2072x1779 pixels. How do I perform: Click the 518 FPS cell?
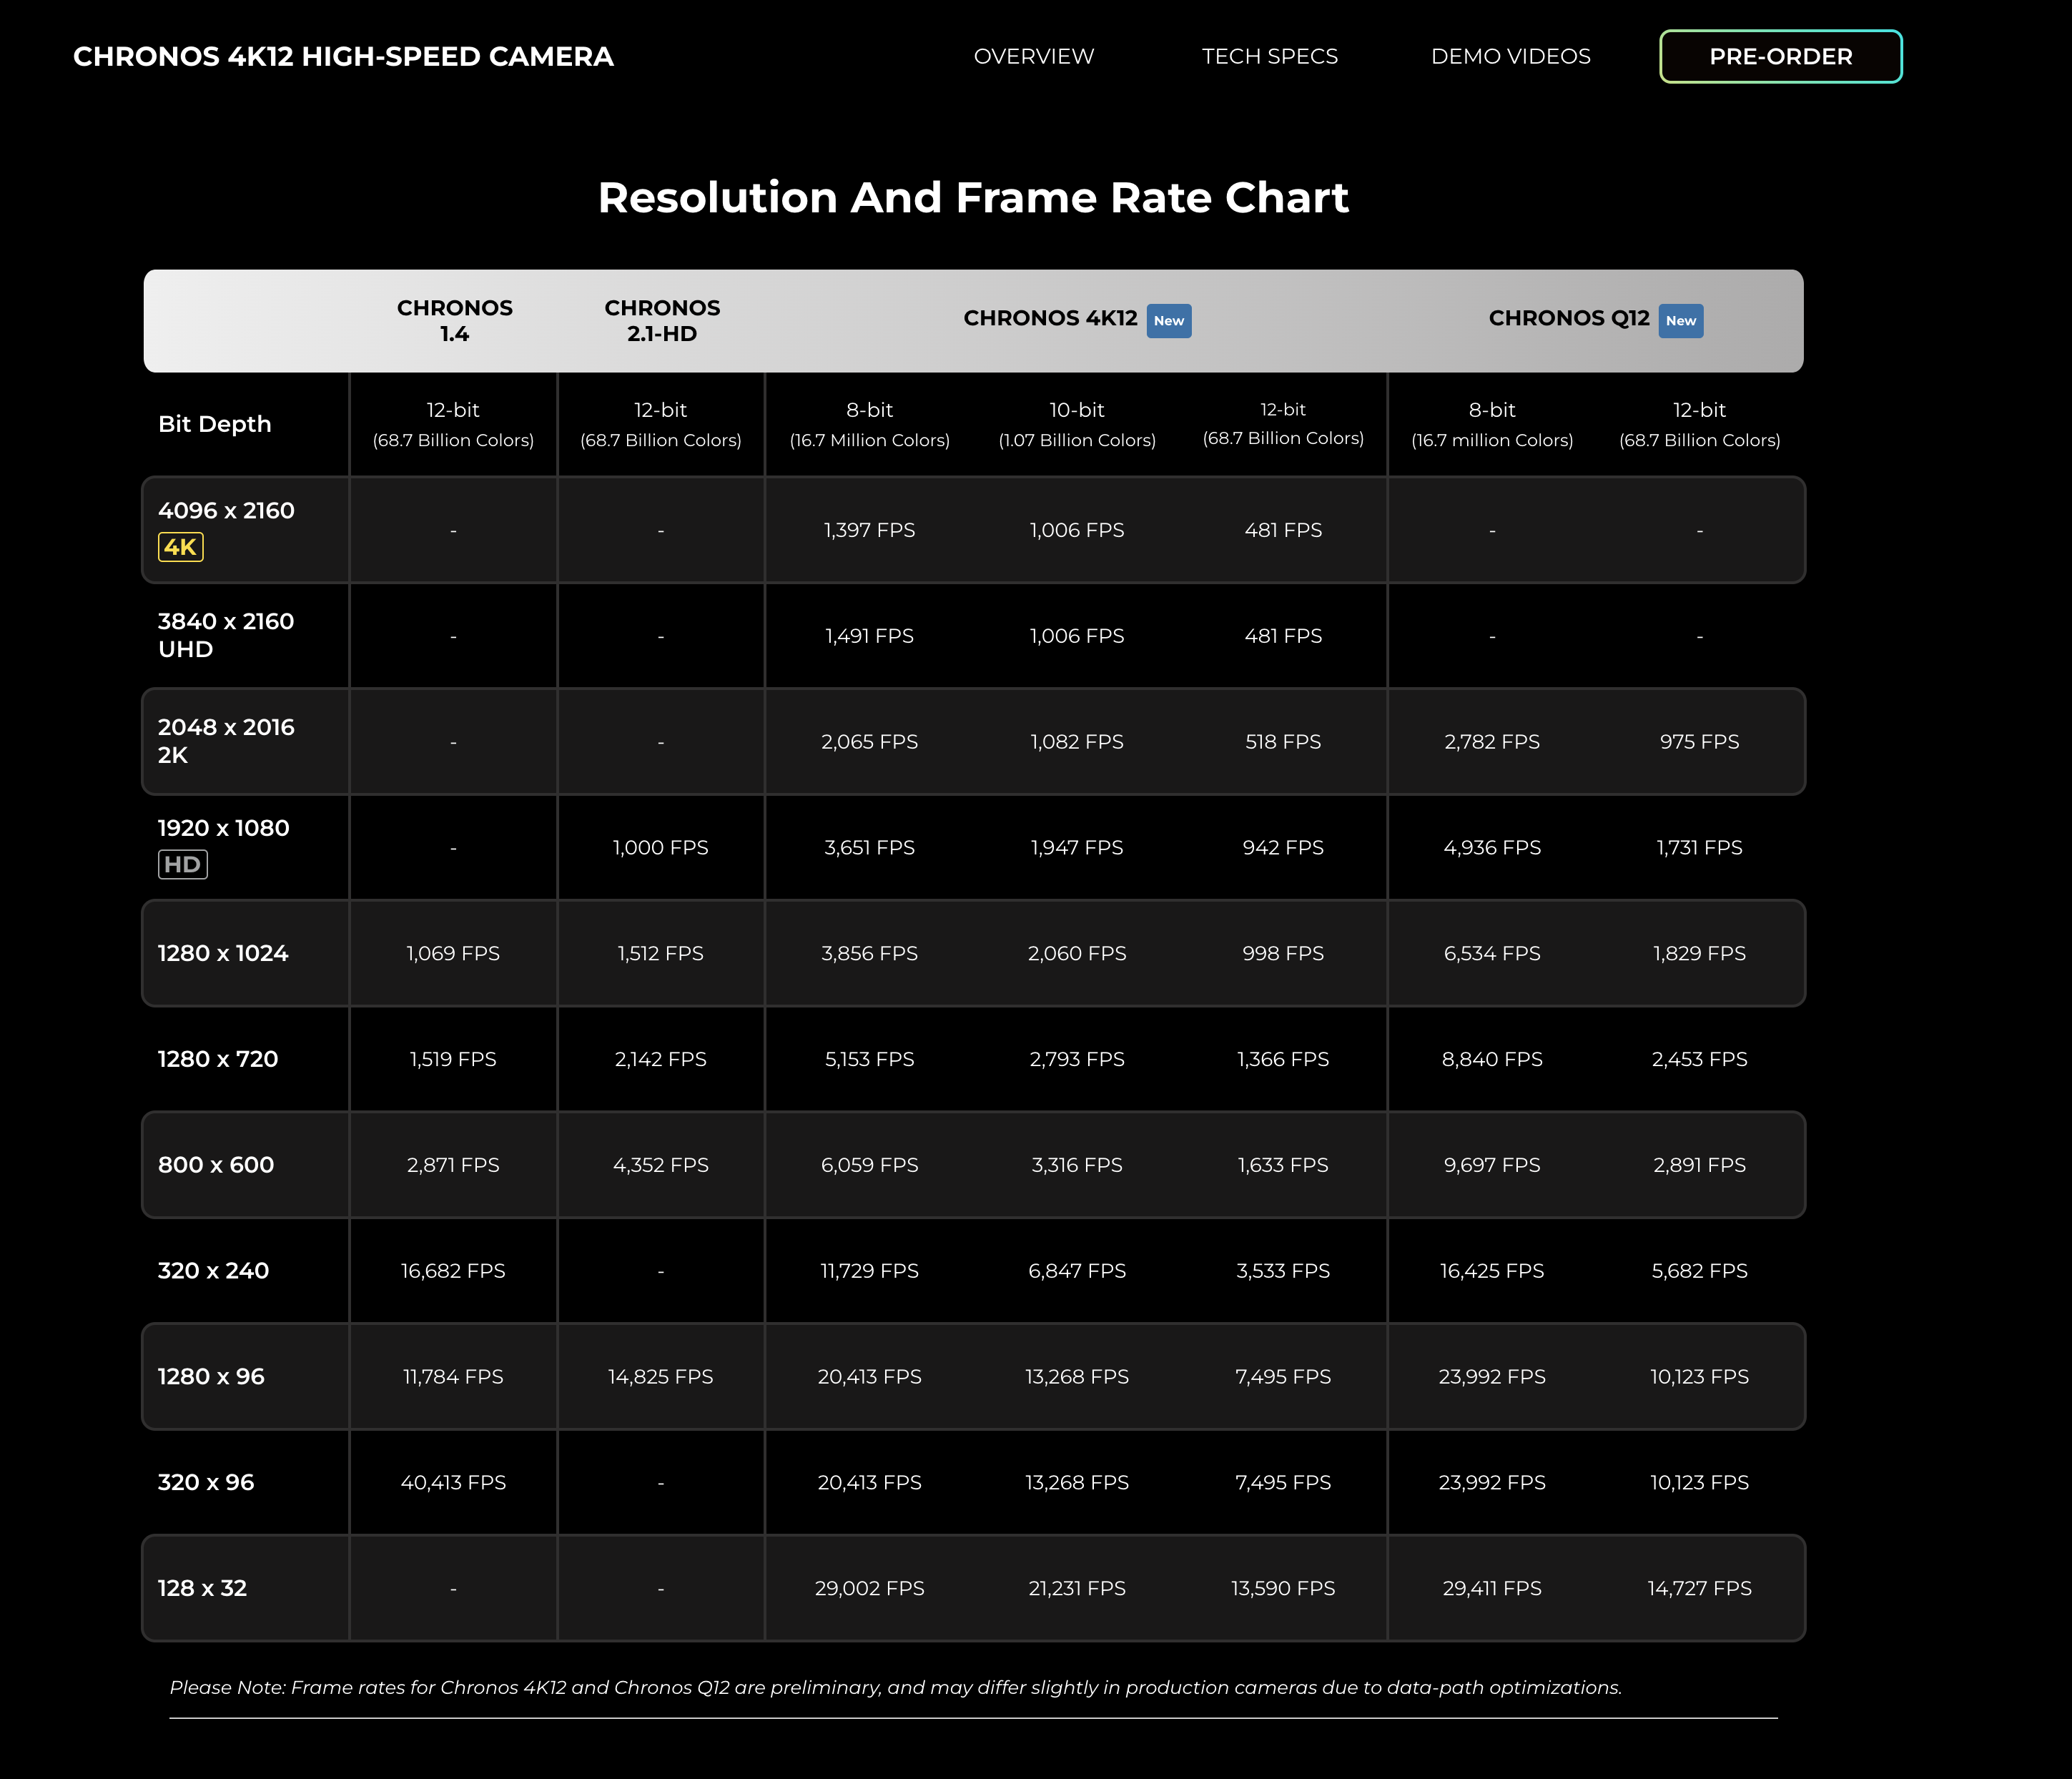[x=1283, y=742]
